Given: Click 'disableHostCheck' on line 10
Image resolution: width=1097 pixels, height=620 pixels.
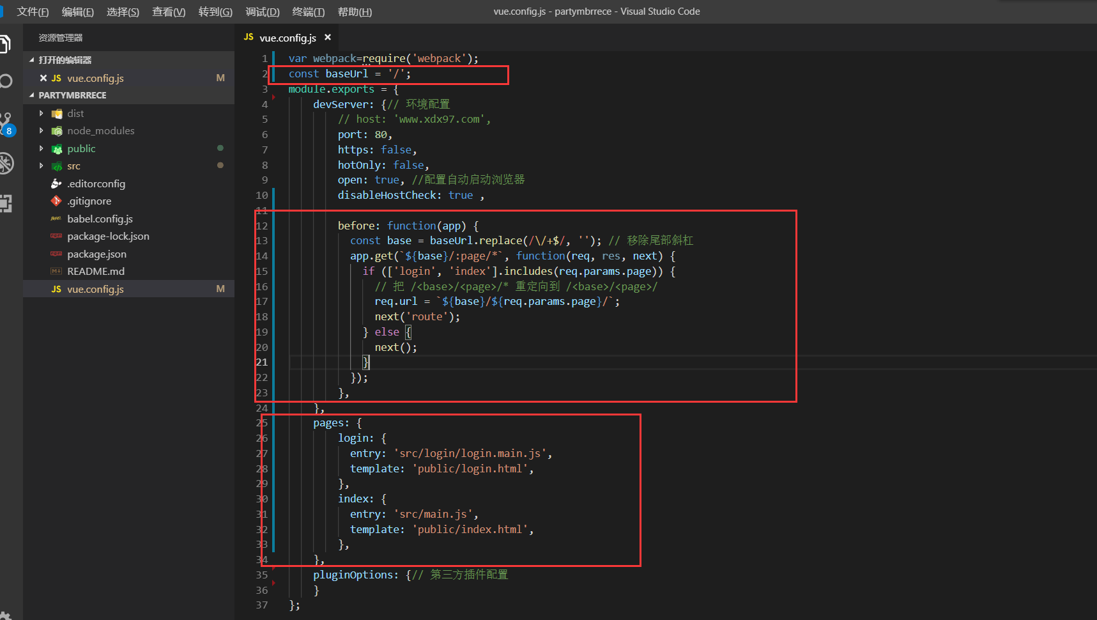Looking at the screenshot, I should (387, 195).
